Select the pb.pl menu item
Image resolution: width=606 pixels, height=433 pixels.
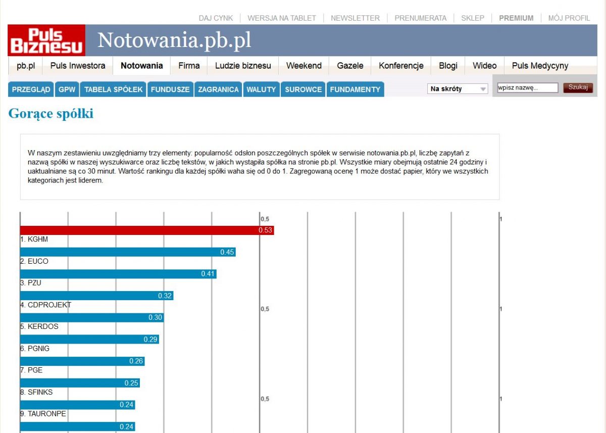pos(26,66)
